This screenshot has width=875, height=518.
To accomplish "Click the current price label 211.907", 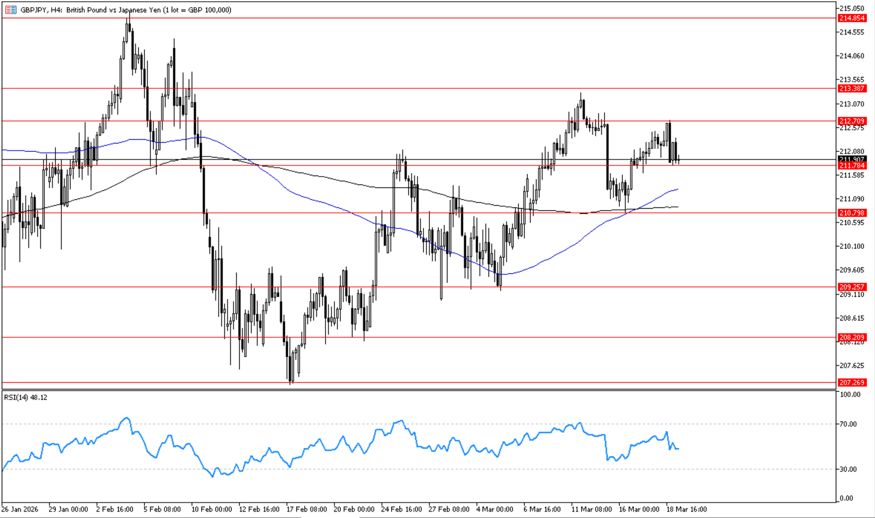I will (852, 159).
